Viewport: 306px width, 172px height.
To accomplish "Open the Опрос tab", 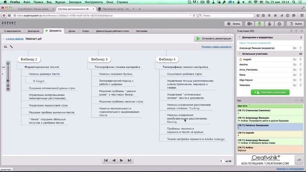I will click(x=86, y=31).
